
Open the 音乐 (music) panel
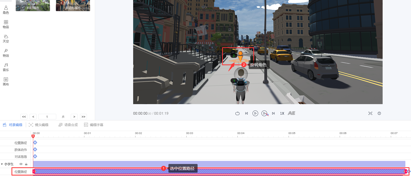pos(6,67)
